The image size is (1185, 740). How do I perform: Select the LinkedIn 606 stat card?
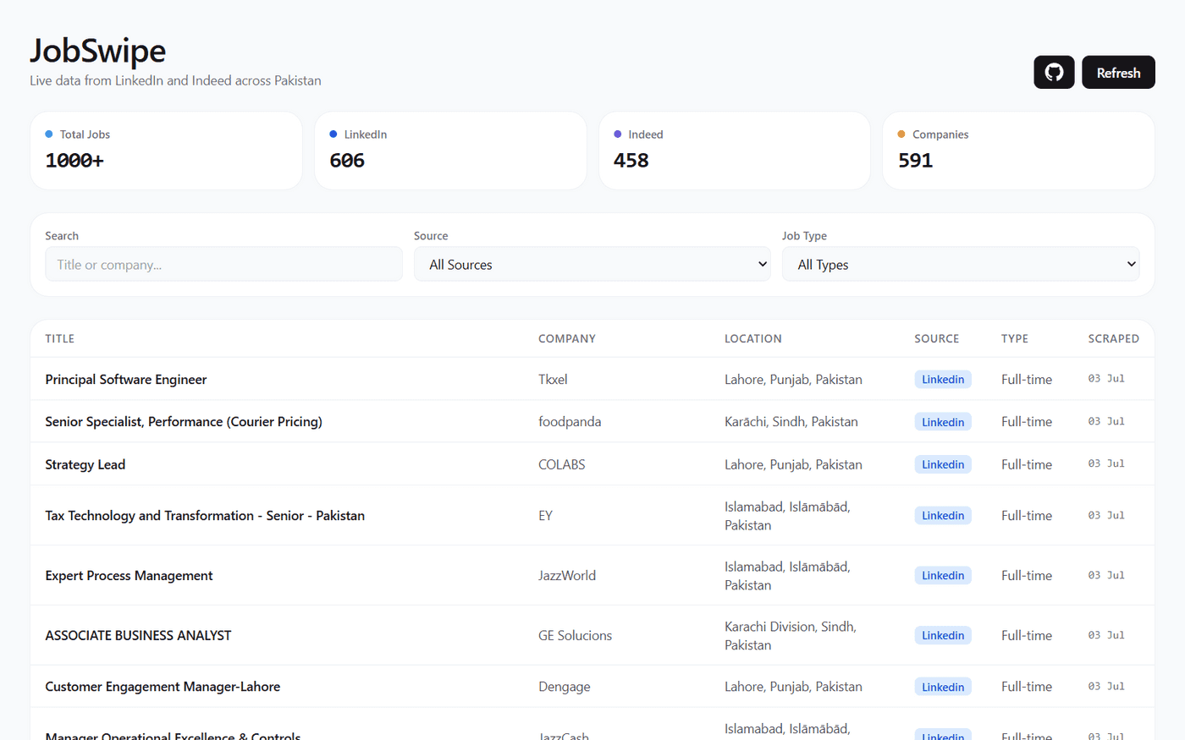tap(450, 151)
